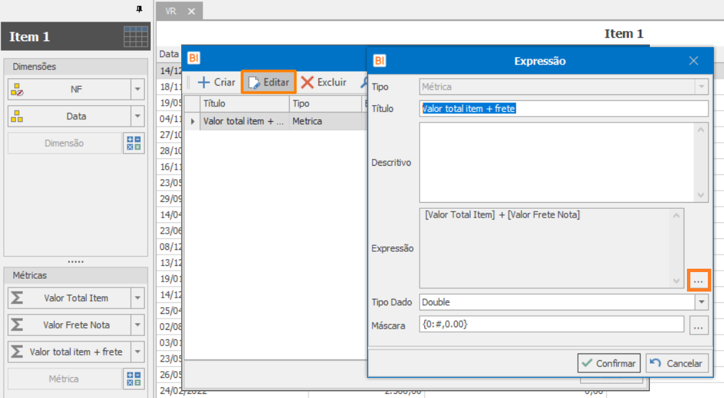Close the VR tab

192,11
